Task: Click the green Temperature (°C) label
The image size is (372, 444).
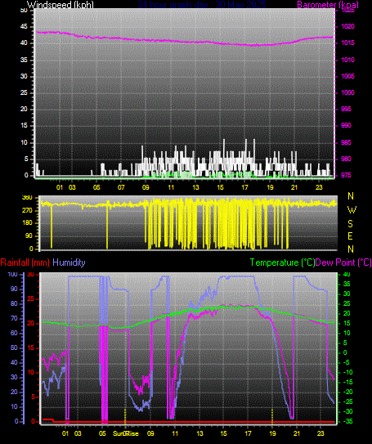Action: [283, 262]
